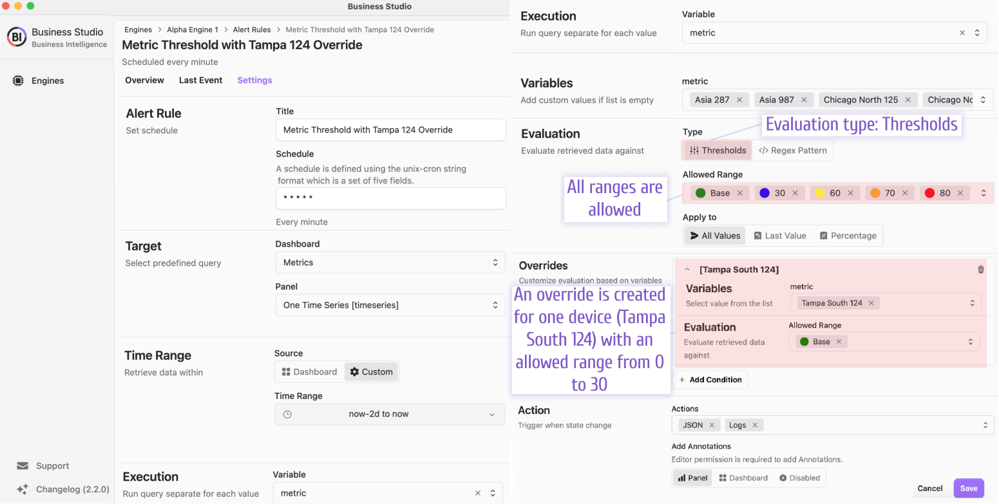Remove the Asia 287 tag using its x

[739, 100]
